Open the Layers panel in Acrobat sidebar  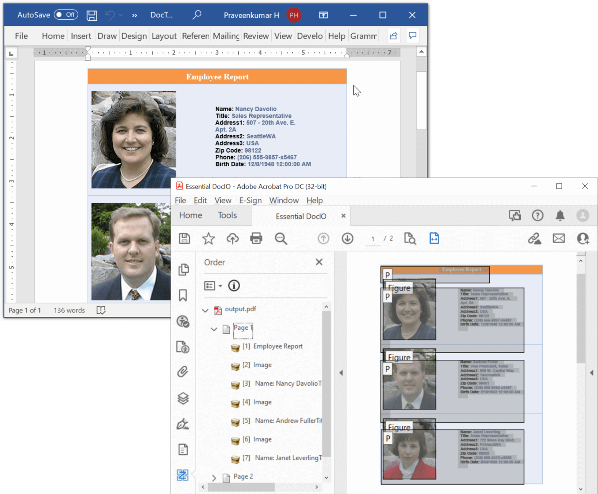pyautogui.click(x=183, y=398)
